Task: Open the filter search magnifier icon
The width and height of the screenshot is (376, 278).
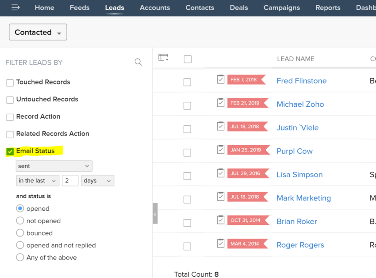Action: pyautogui.click(x=138, y=62)
